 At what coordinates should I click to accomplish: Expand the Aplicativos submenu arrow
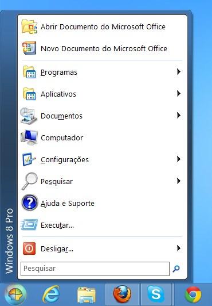click(x=179, y=94)
